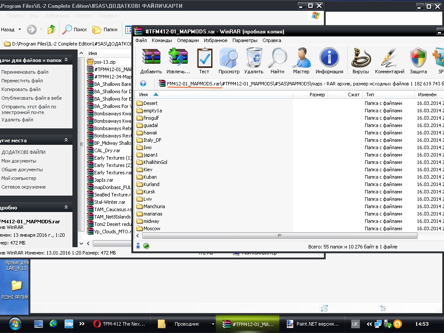Viewport: 444px width, 333px height.
Task: Click Поиск search button in Explorer
Action: [75, 29]
